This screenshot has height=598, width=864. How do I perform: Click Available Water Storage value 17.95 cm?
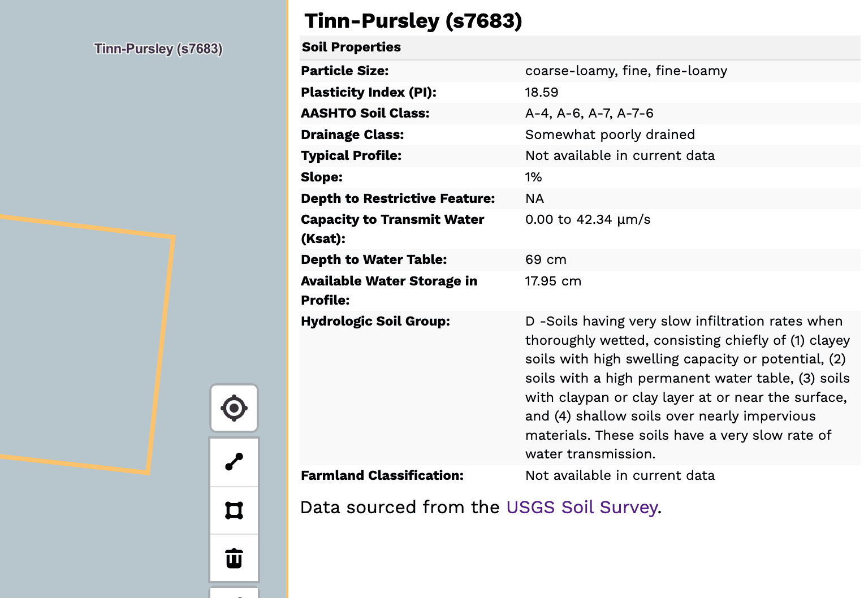553,281
